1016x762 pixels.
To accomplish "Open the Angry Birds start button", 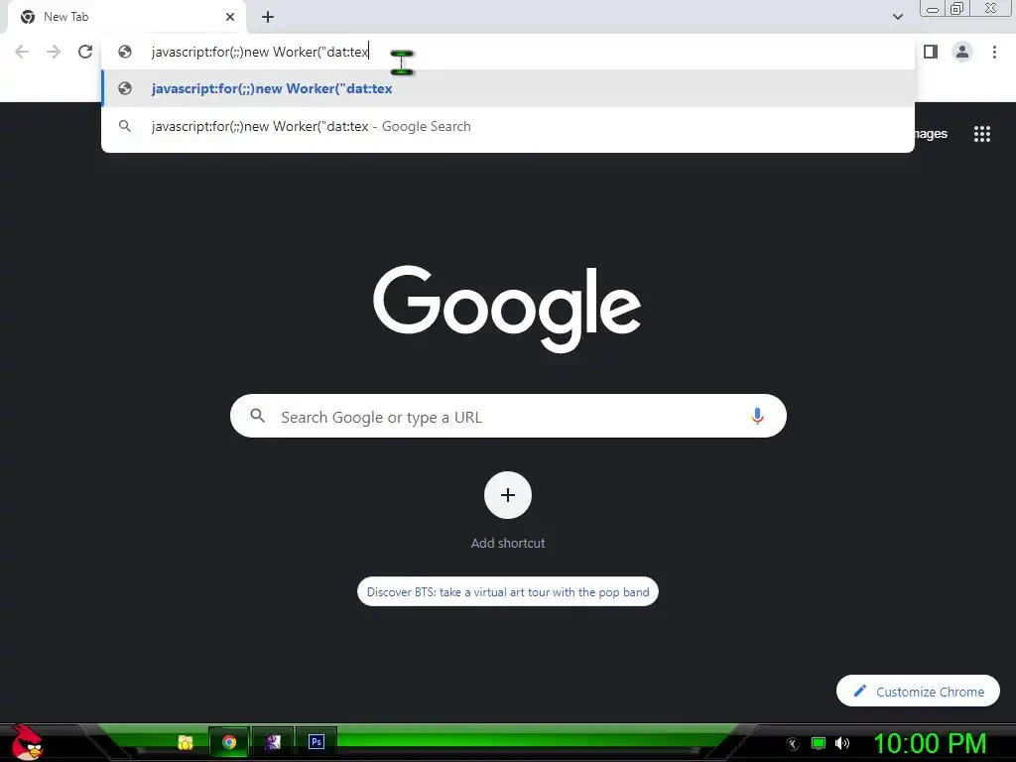I will tap(27, 742).
